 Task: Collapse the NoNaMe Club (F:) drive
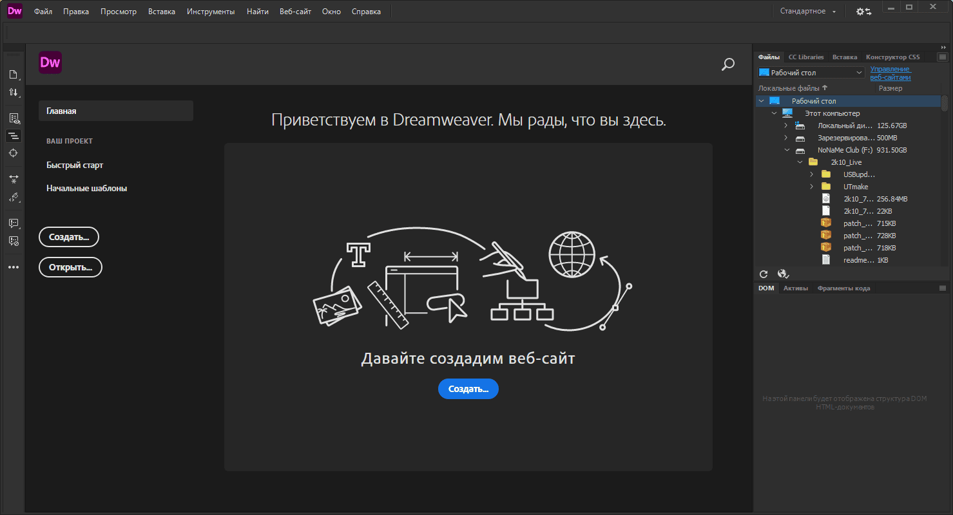click(x=786, y=150)
